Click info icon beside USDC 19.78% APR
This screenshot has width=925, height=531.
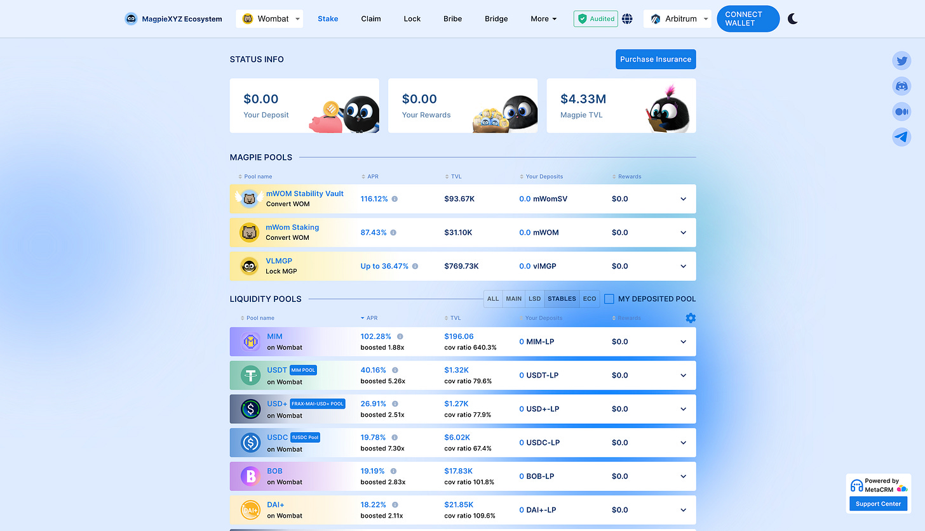point(395,437)
